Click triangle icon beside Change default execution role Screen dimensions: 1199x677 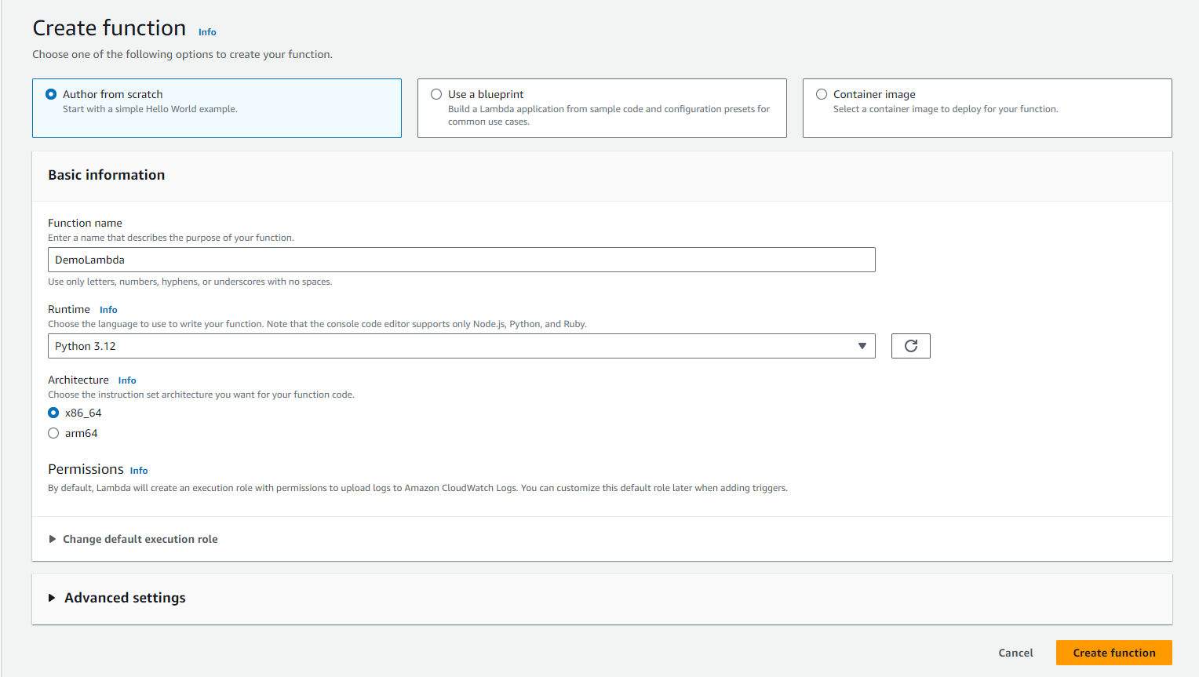point(53,539)
